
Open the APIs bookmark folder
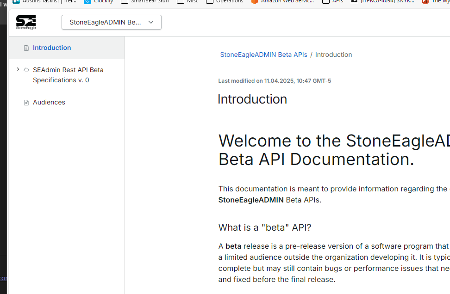pos(332,1)
